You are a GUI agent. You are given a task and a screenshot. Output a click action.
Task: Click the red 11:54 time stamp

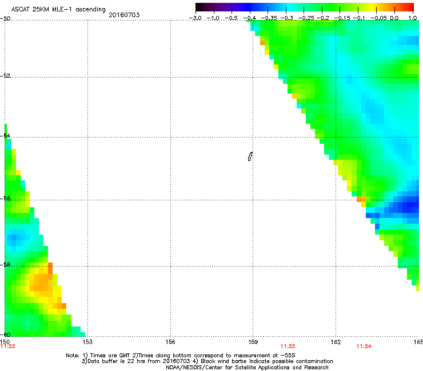pyautogui.click(x=364, y=346)
